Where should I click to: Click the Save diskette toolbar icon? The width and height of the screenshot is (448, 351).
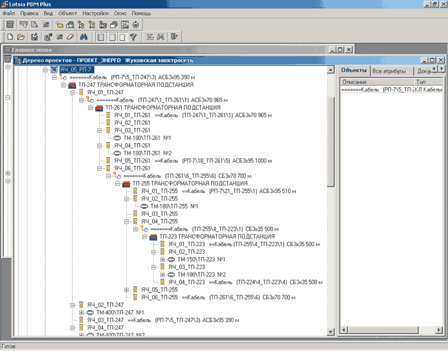click(x=35, y=37)
